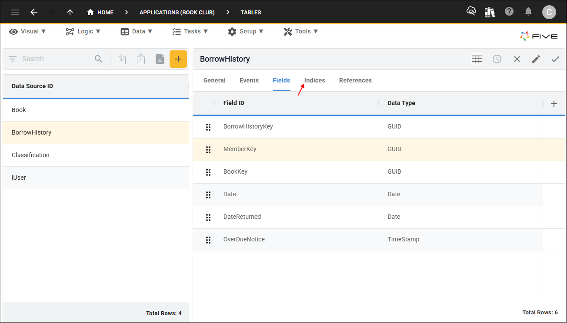The width and height of the screenshot is (567, 323).
Task: Open the Tools dropdown menu
Action: pyautogui.click(x=301, y=31)
